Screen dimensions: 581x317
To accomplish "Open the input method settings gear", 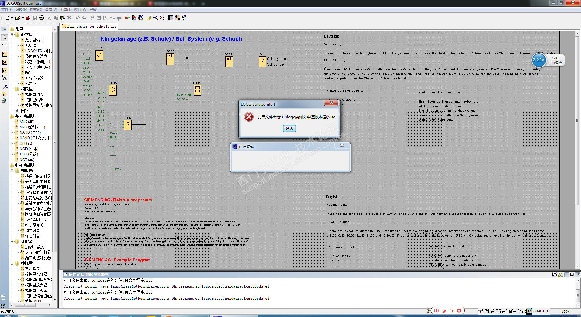I will pyautogui.click(x=459, y=311).
